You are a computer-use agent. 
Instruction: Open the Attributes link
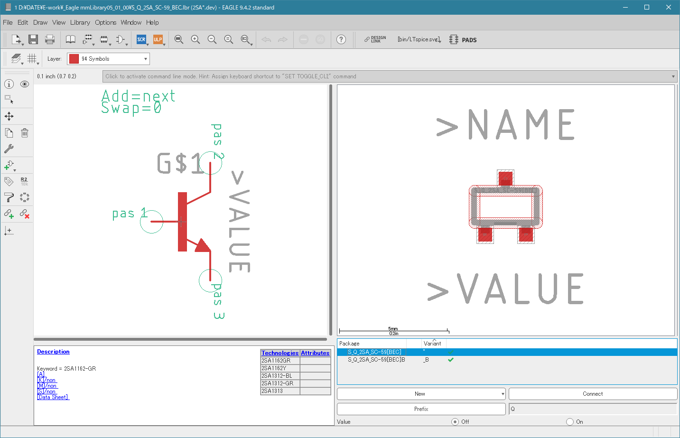click(x=315, y=353)
